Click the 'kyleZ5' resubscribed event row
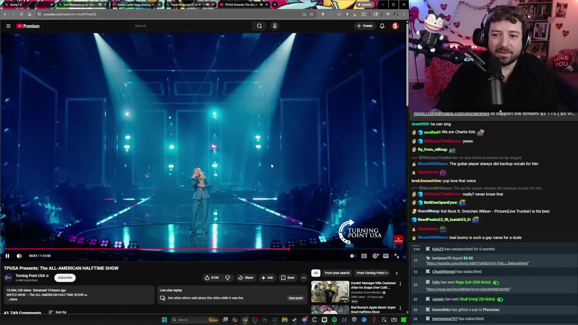578x325 pixels. point(493,249)
